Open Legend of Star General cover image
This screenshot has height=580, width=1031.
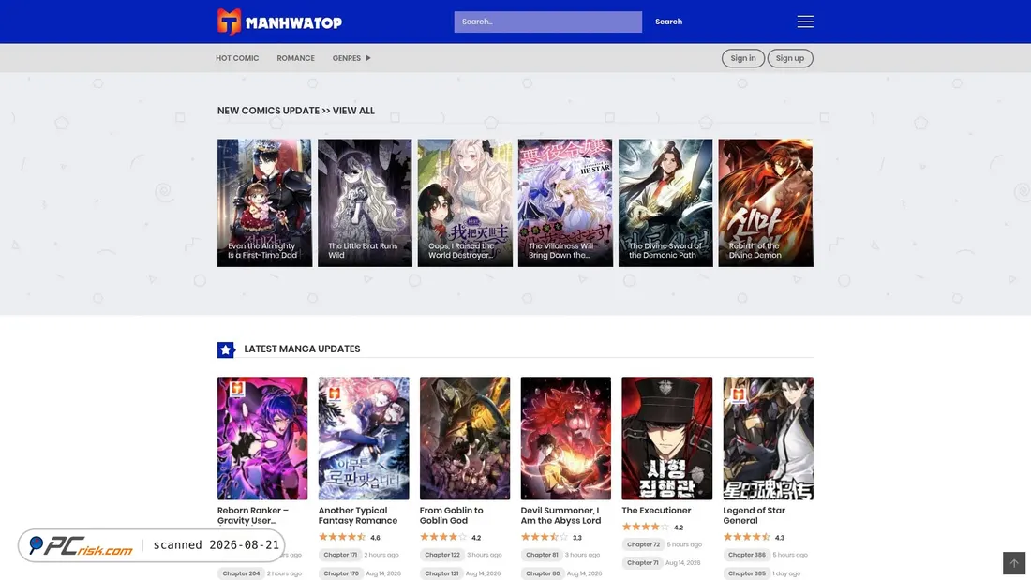tap(768, 438)
